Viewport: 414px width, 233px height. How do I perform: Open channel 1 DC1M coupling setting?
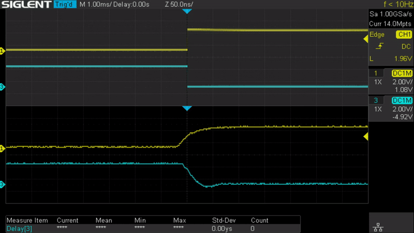coord(402,73)
